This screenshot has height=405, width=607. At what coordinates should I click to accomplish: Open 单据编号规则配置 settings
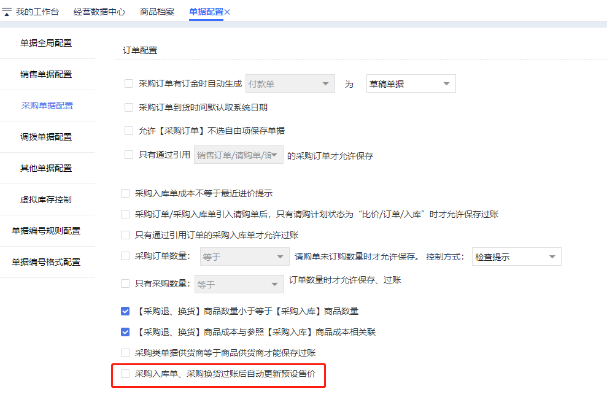47,230
